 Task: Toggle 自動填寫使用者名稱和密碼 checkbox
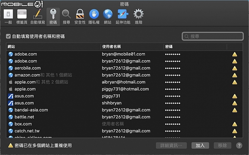coord(8,36)
